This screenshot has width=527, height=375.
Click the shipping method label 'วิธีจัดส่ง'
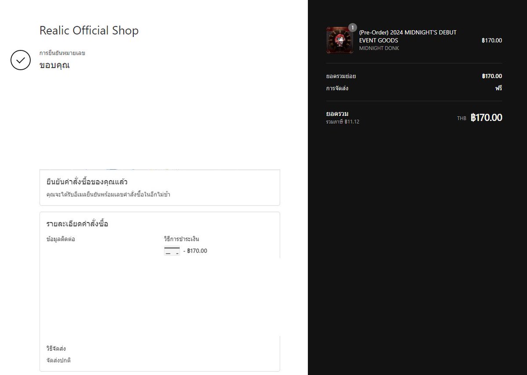click(56, 349)
